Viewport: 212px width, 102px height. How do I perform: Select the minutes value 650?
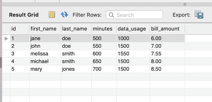point(104,61)
